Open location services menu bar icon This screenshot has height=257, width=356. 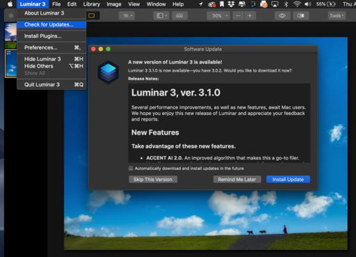point(201,4)
